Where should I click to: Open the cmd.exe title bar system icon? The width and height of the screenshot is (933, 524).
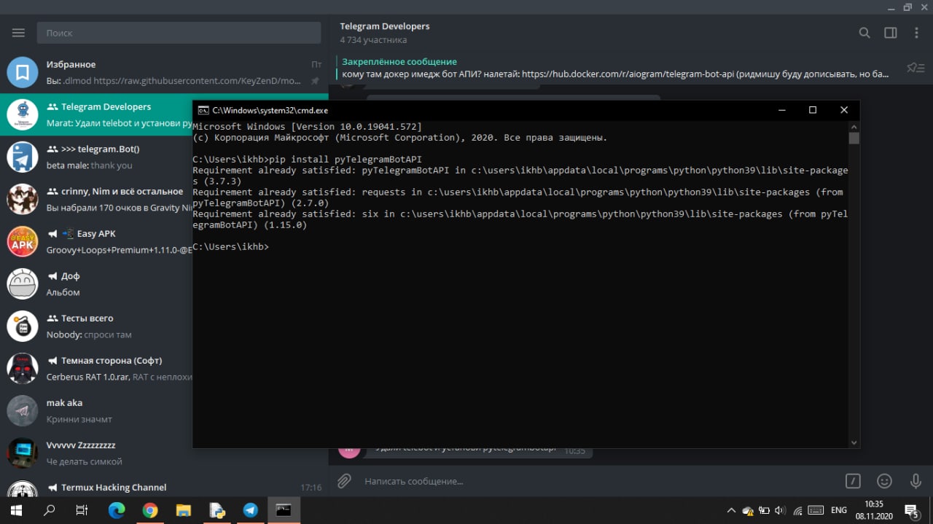pos(203,110)
